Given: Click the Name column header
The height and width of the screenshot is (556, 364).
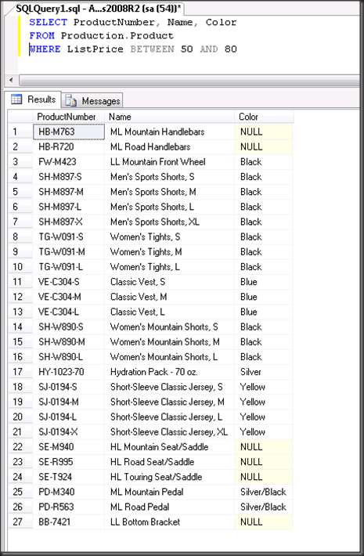Looking at the screenshot, I should [x=169, y=117].
